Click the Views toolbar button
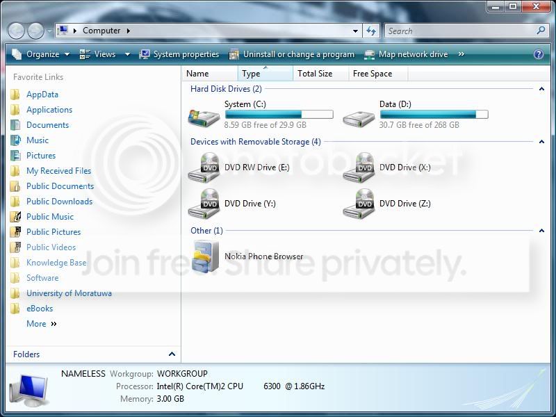The image size is (556, 417). [x=98, y=54]
